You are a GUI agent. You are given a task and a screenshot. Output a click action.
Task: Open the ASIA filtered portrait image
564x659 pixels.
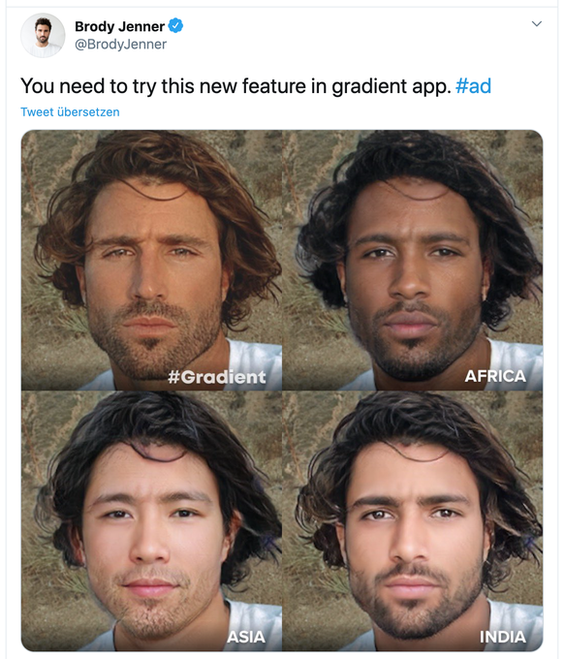pos(151,521)
